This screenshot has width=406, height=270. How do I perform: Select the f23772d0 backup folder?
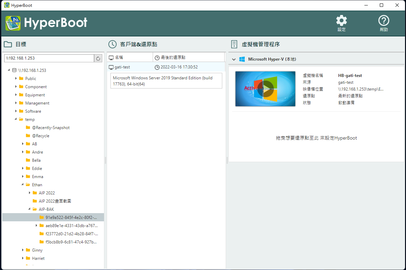[72, 234]
